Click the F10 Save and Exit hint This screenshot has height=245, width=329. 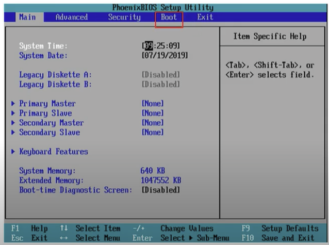click(278, 238)
